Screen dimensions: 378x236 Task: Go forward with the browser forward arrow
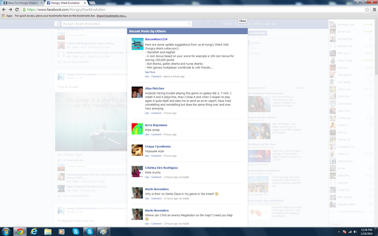coord(11,9)
